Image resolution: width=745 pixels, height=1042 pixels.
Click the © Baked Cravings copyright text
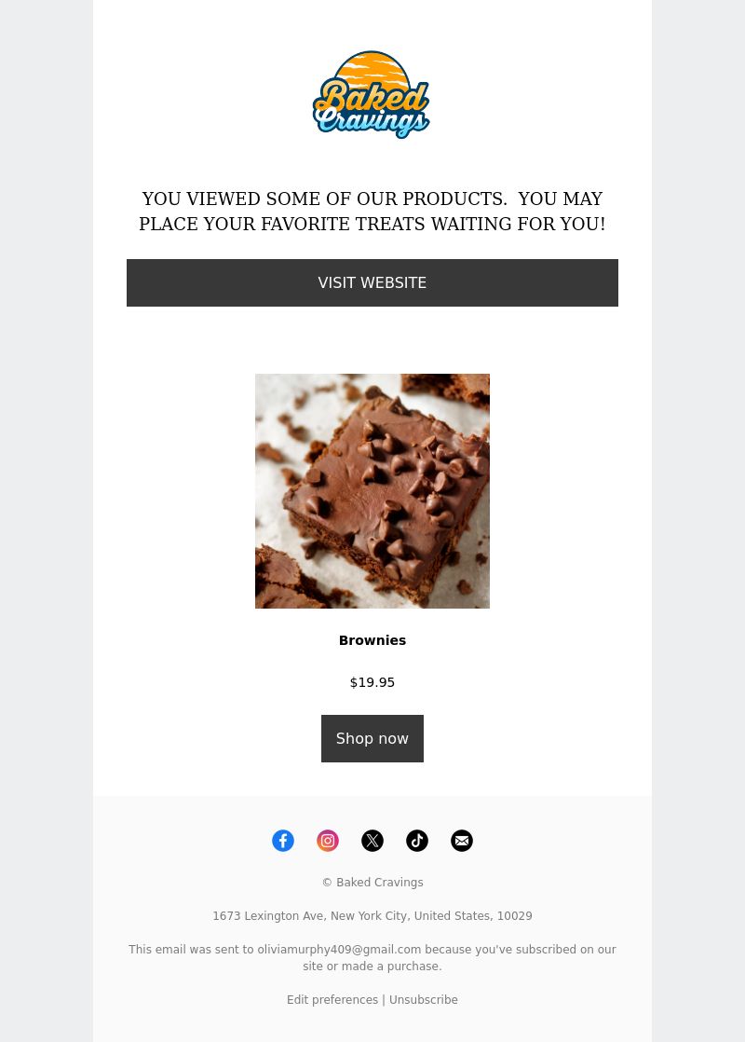point(372,883)
